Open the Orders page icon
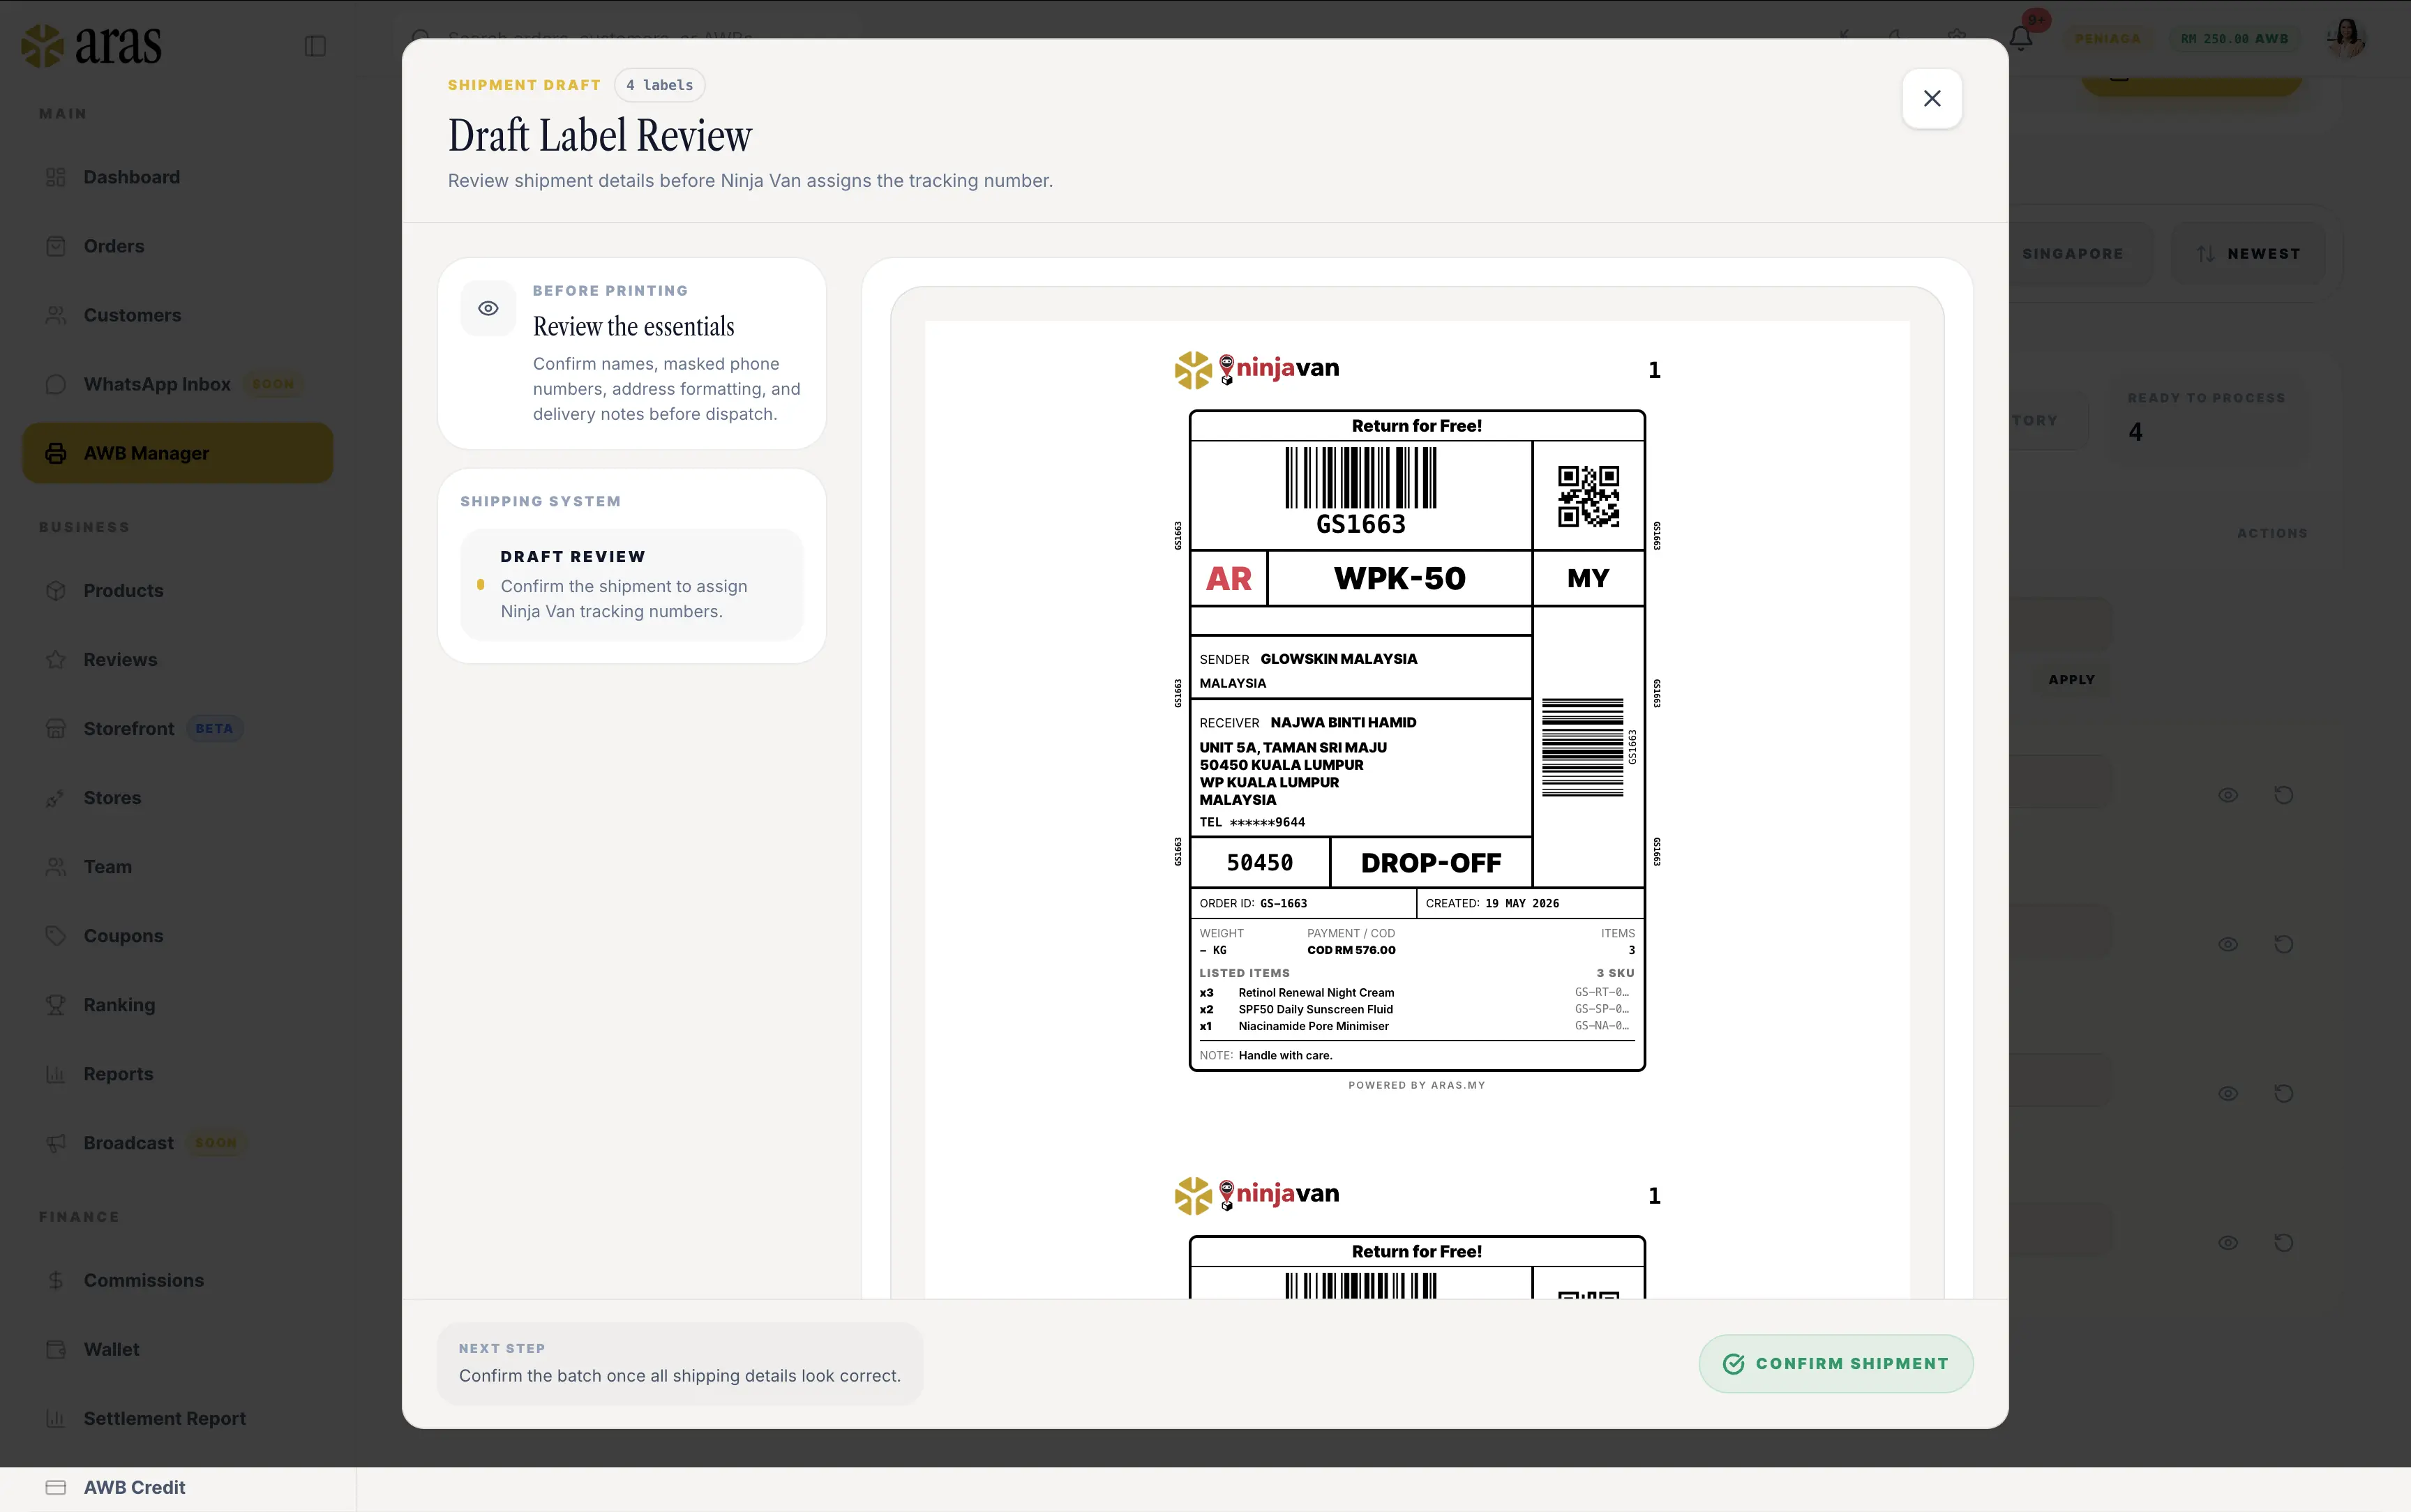The width and height of the screenshot is (2411, 1512). tap(56, 246)
